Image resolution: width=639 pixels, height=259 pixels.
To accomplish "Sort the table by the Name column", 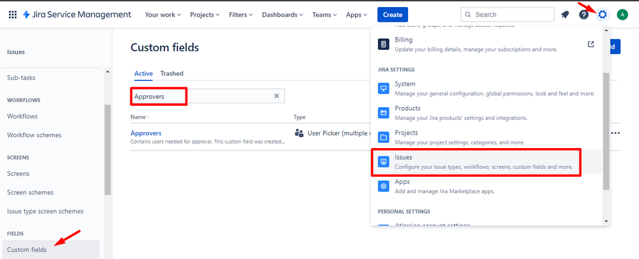I will pyautogui.click(x=139, y=117).
